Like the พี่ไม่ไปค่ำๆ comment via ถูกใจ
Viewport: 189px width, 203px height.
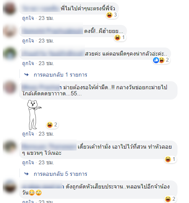point(28,18)
